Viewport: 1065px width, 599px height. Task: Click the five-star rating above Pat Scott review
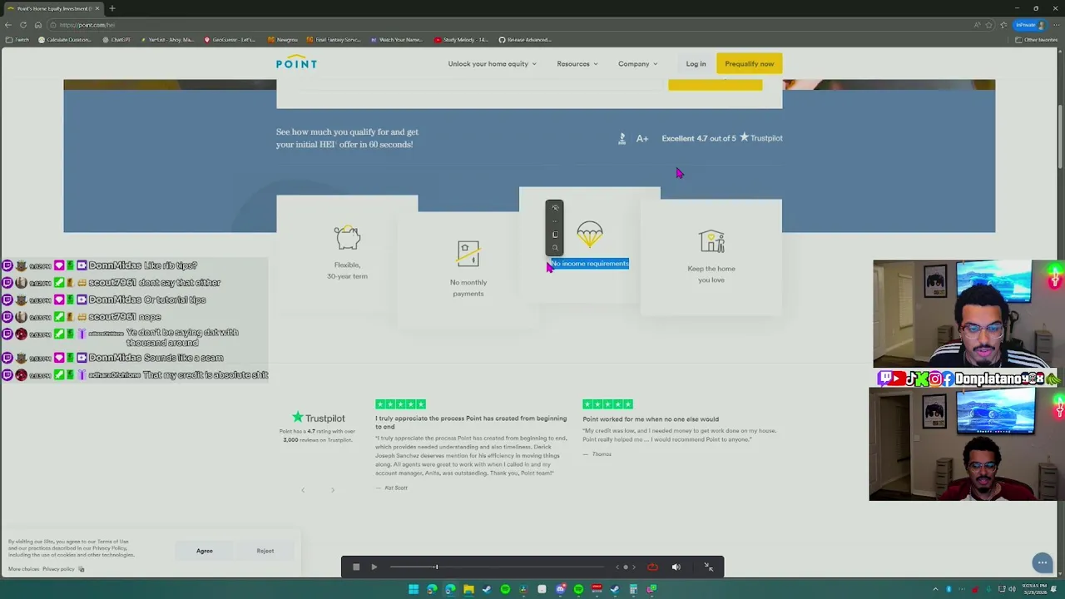400,404
